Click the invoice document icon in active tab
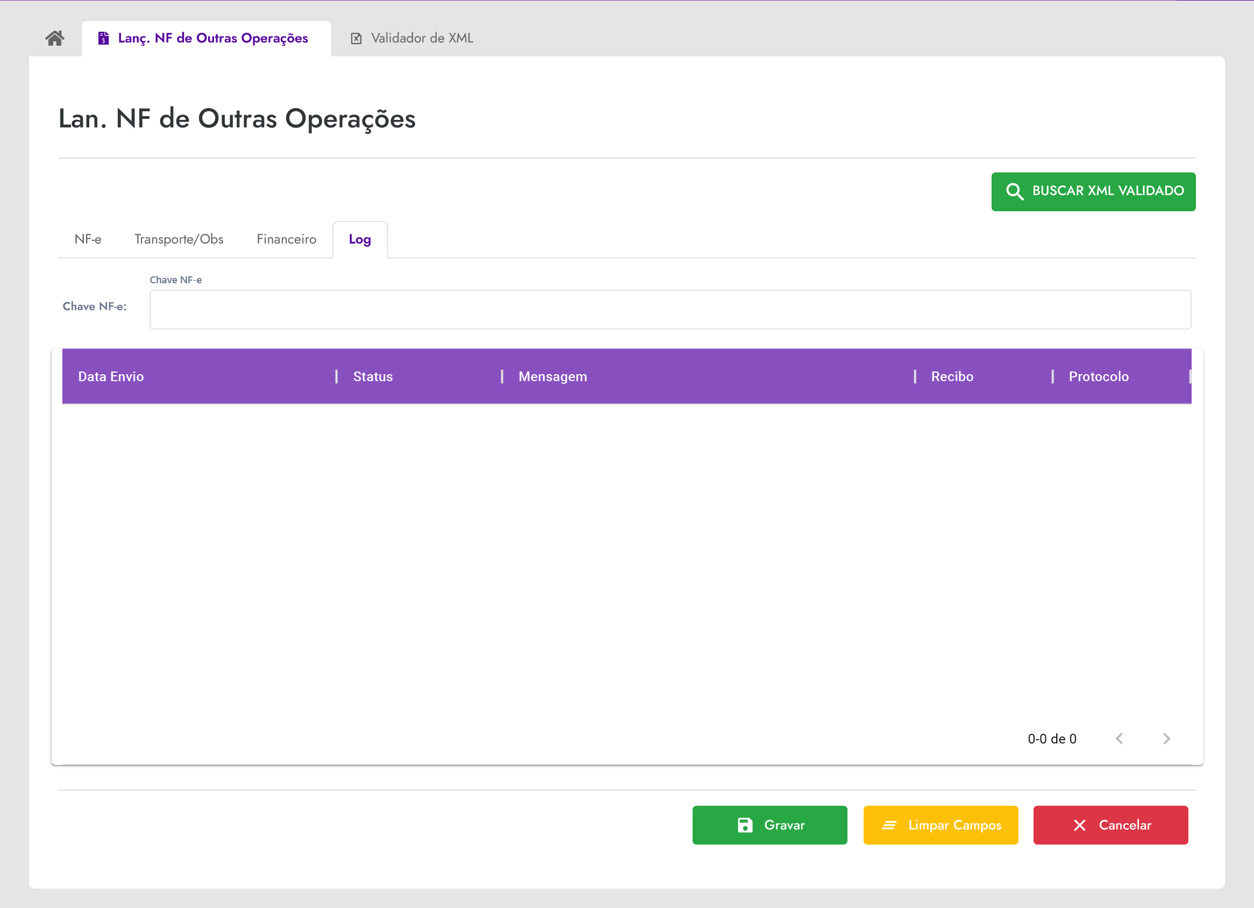1254x908 pixels. [x=103, y=38]
